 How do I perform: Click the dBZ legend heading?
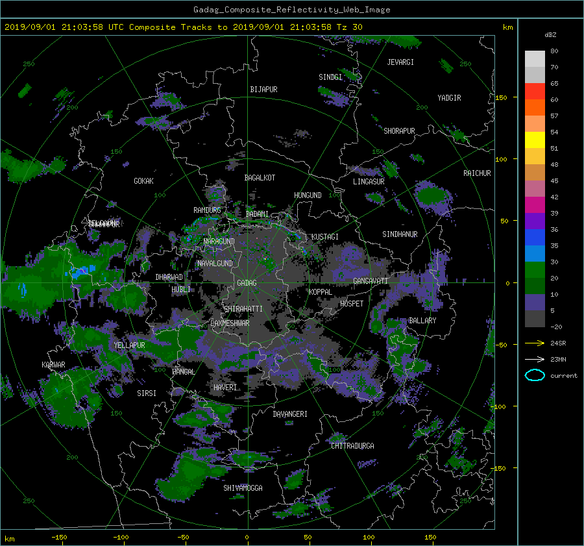550,34
